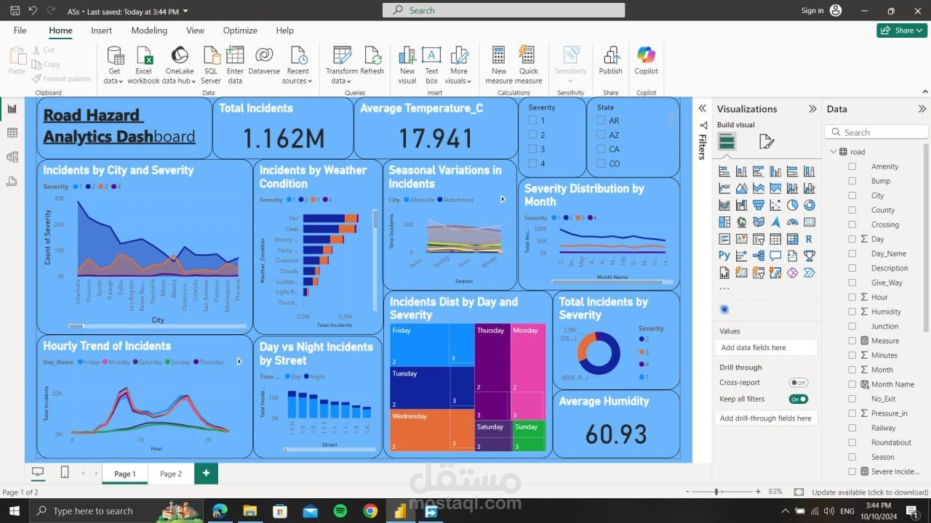This screenshot has width=931, height=523.
Task: Open the File menu
Action: [20, 31]
